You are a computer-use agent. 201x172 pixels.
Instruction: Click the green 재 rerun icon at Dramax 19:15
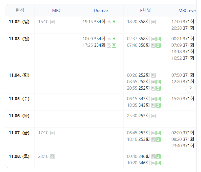[x=114, y=22]
